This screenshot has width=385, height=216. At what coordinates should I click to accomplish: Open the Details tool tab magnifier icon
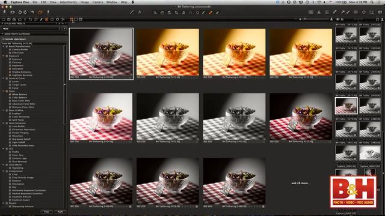click(x=36, y=19)
